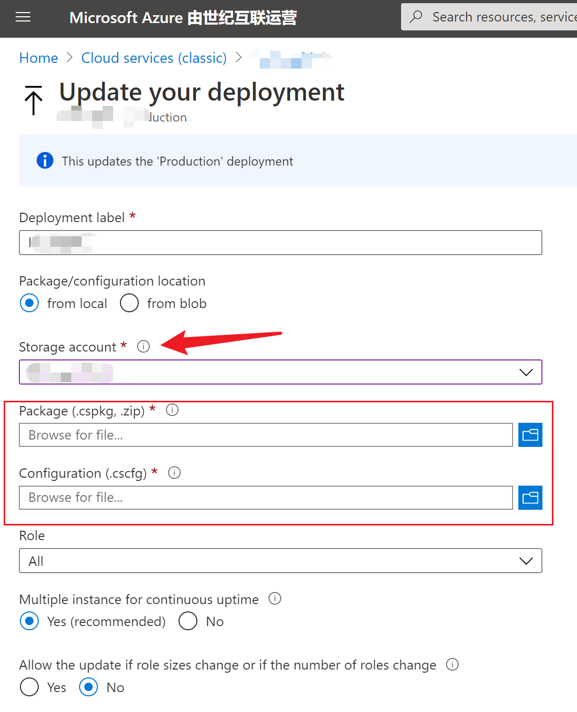Expand the Role dropdown showing All

pyautogui.click(x=526, y=561)
